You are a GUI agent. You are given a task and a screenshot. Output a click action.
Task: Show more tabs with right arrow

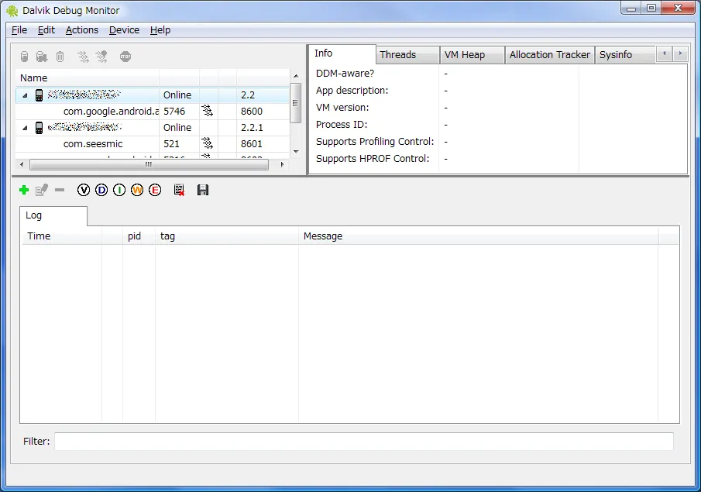[680, 53]
